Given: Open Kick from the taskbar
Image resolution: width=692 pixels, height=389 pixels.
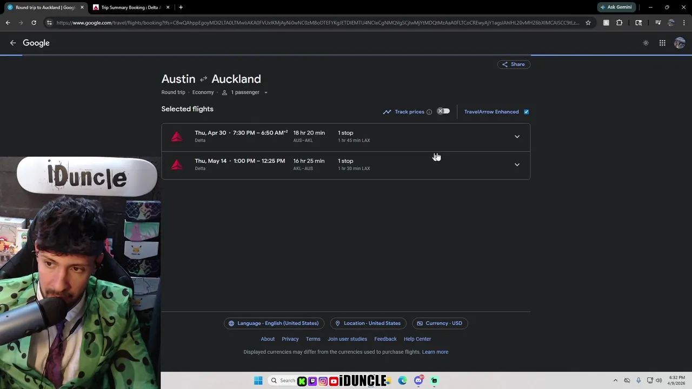Looking at the screenshot, I should [x=302, y=381].
